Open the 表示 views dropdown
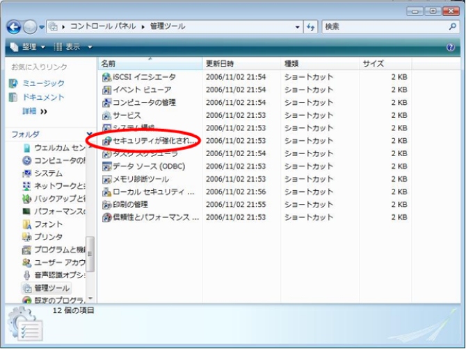The width and height of the screenshot is (466, 349). pyautogui.click(x=73, y=47)
